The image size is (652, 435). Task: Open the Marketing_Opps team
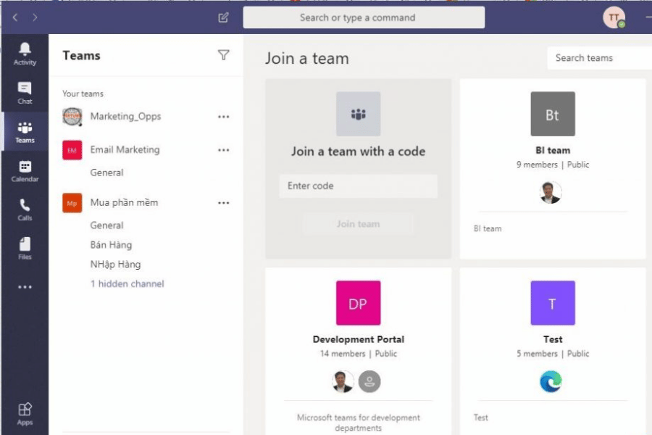pos(125,117)
